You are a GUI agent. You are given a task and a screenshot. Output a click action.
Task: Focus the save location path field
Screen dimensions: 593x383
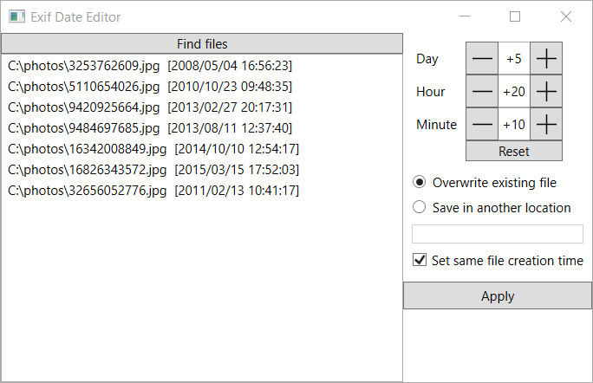pyautogui.click(x=498, y=234)
